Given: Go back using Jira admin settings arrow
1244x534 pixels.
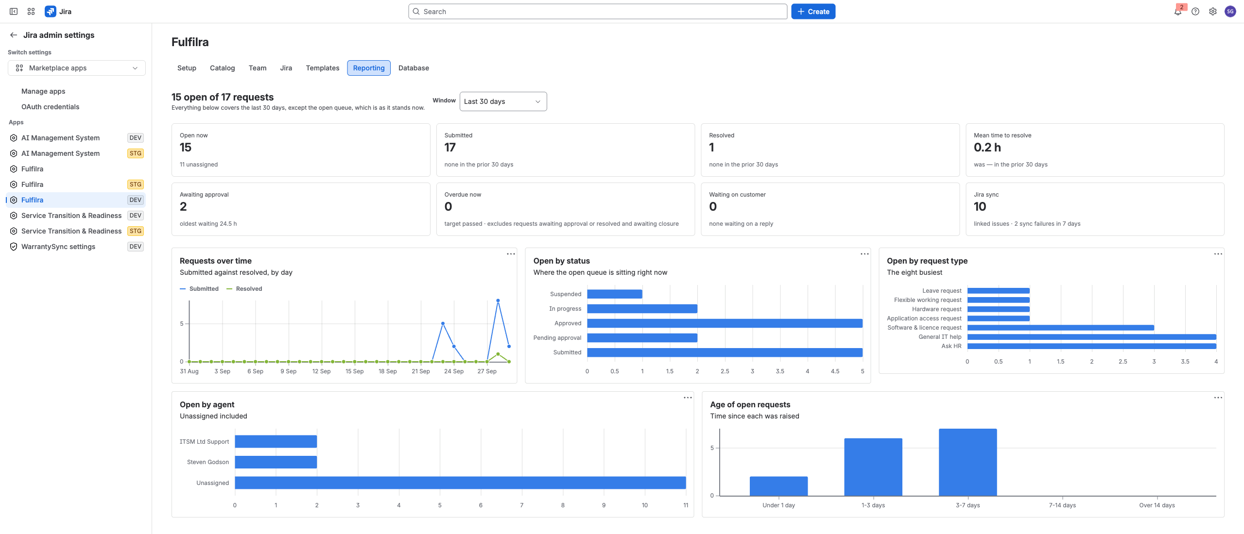Looking at the screenshot, I should 14,35.
